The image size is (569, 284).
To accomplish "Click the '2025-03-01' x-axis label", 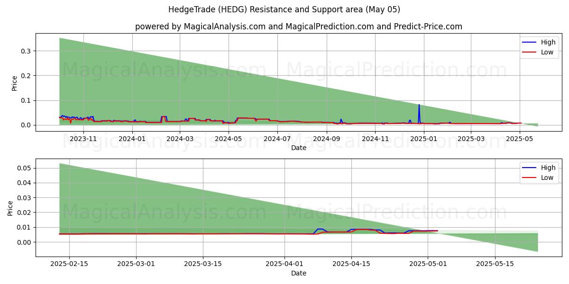I will [x=136, y=264].
